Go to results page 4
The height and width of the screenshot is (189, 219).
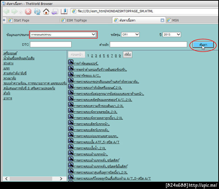(100, 56)
